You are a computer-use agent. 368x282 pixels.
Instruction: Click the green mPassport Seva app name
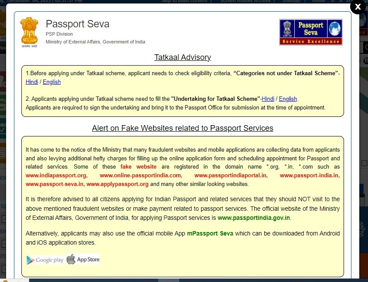coord(210,234)
